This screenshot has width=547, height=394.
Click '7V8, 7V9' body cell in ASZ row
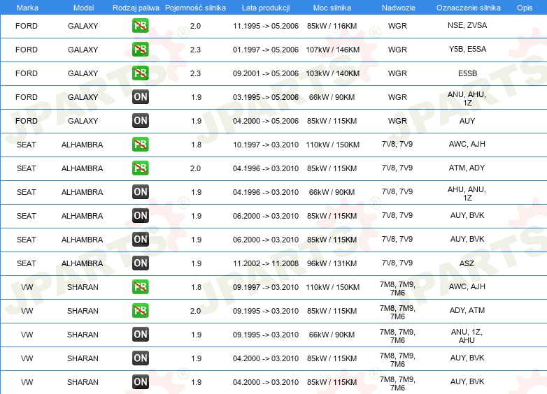pyautogui.click(x=397, y=263)
